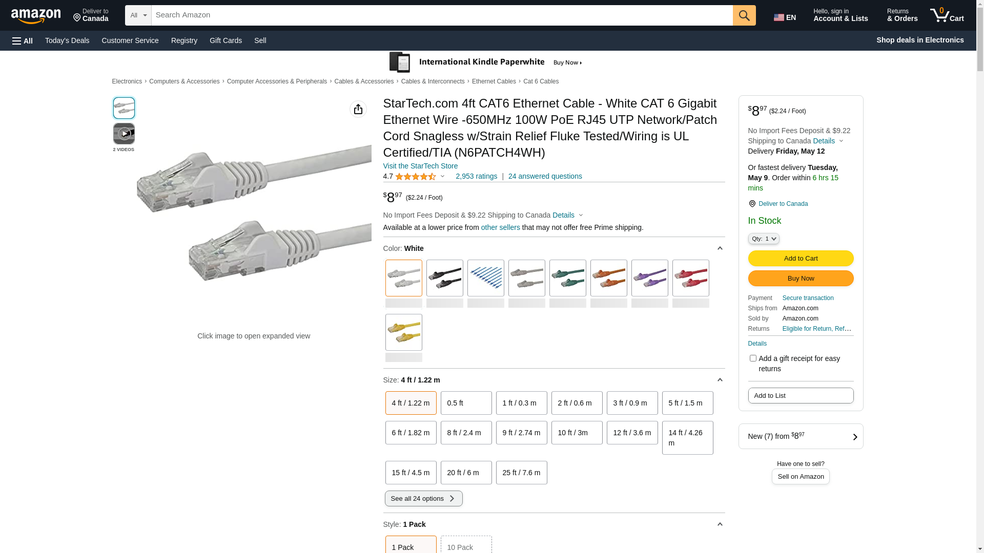
Task: Click into the Search Amazon field
Action: tap(442, 15)
